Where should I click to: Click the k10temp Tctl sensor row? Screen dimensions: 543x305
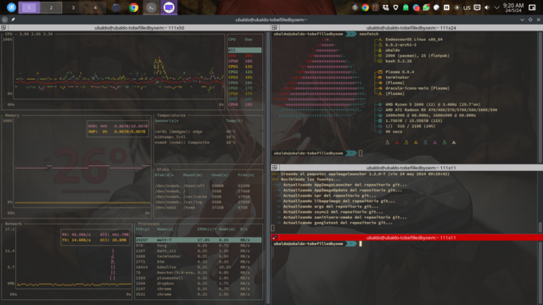(x=207, y=137)
